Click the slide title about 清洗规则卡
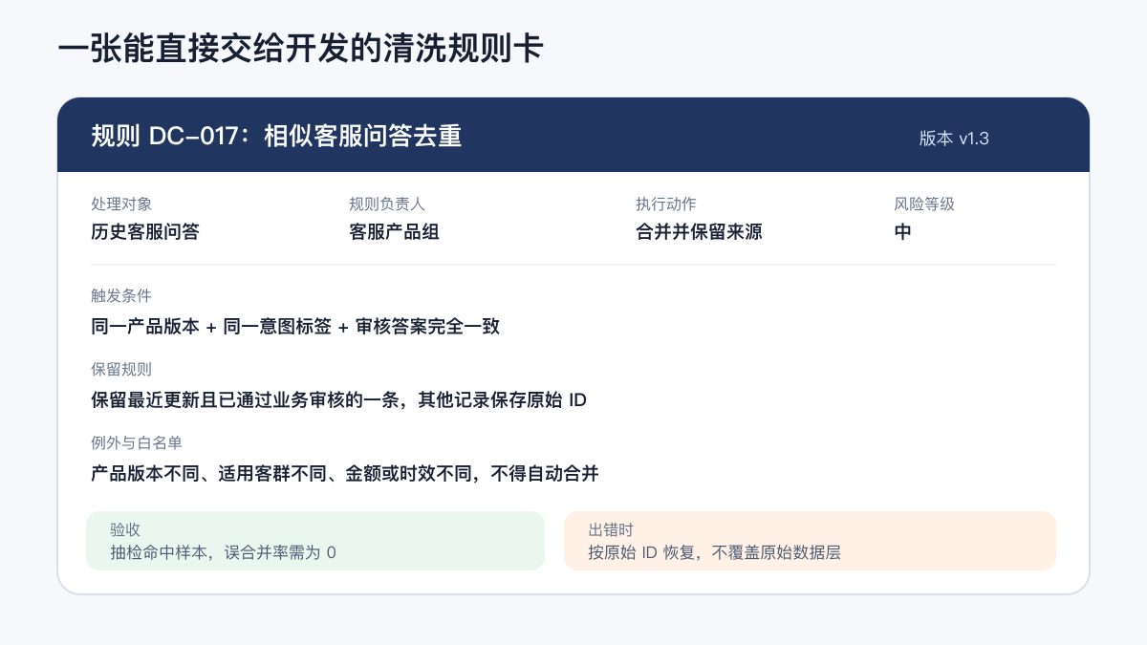Image resolution: width=1147 pixels, height=645 pixels. coord(300,48)
